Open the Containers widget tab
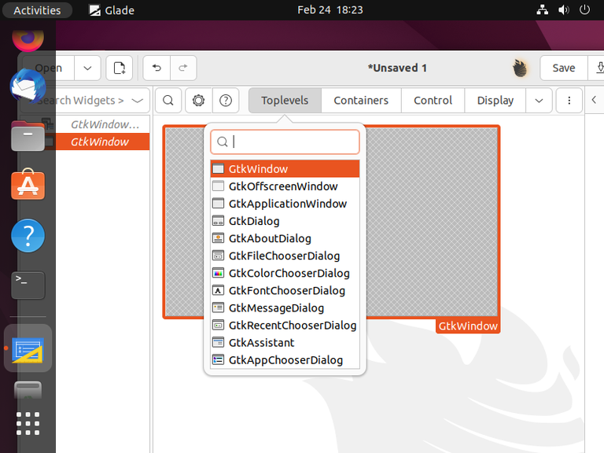Screen dimensions: 604x453 (x=361, y=101)
